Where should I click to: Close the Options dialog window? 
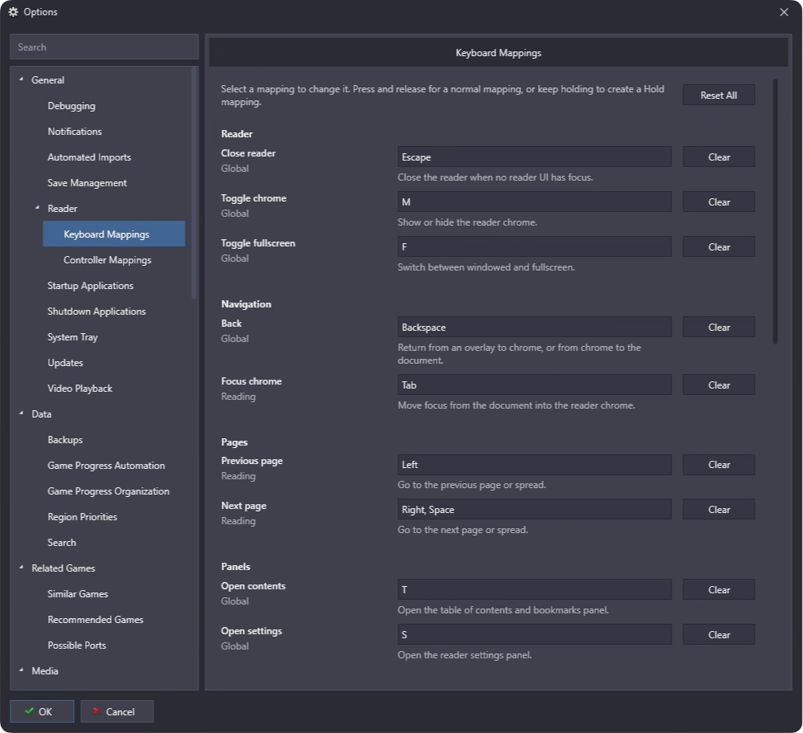(784, 12)
